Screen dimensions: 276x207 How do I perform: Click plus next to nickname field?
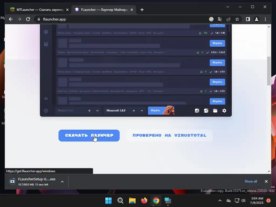tap(89, 111)
